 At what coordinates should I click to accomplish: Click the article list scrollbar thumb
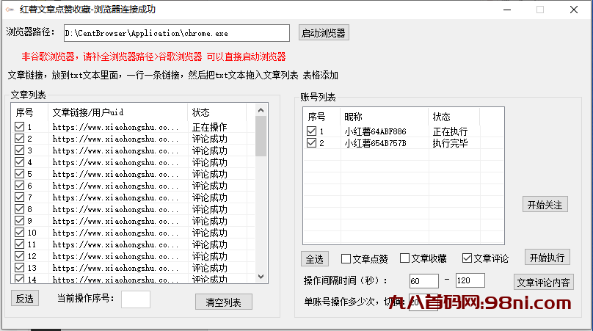261,137
